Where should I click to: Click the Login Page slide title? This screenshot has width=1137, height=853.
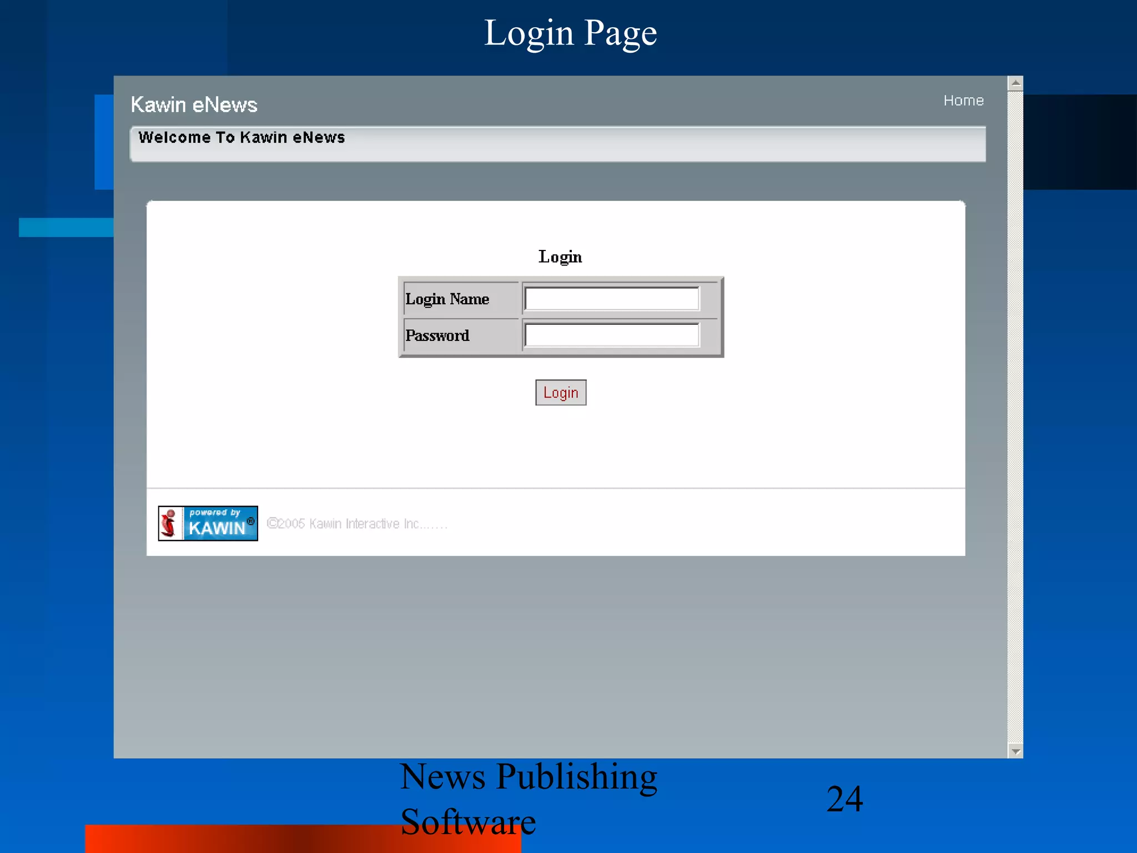570,33
